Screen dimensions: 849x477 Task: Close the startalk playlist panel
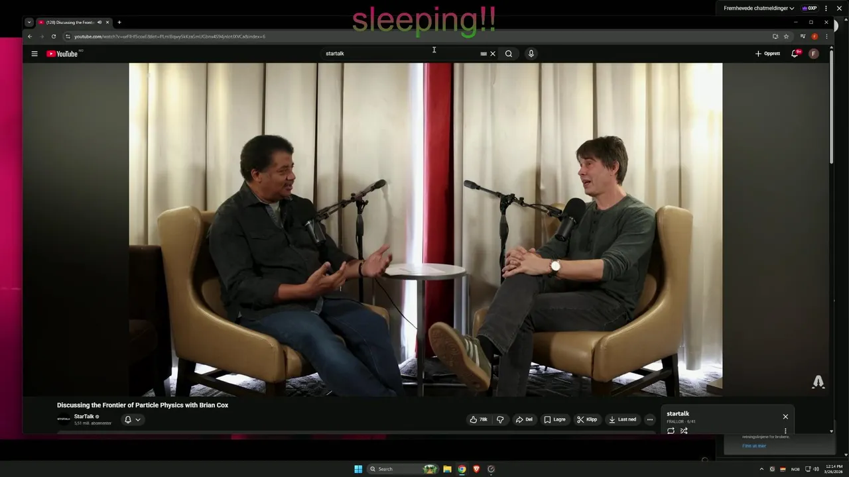coord(785,417)
